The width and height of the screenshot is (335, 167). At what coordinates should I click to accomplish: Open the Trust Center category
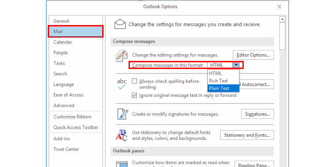point(75,149)
